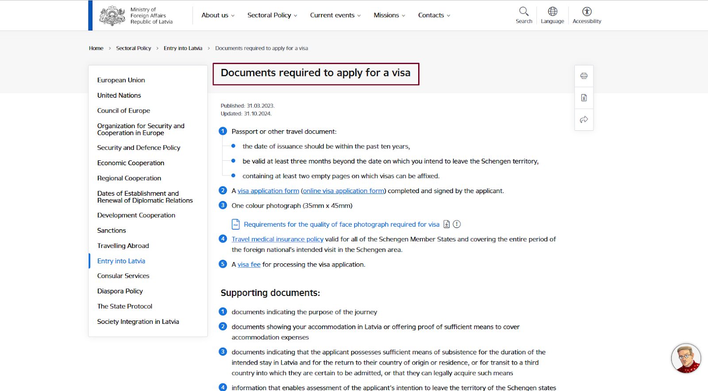Viewport: 708px width, 391px height.
Task: Expand the Sectoral Policy menu
Action: pos(273,15)
